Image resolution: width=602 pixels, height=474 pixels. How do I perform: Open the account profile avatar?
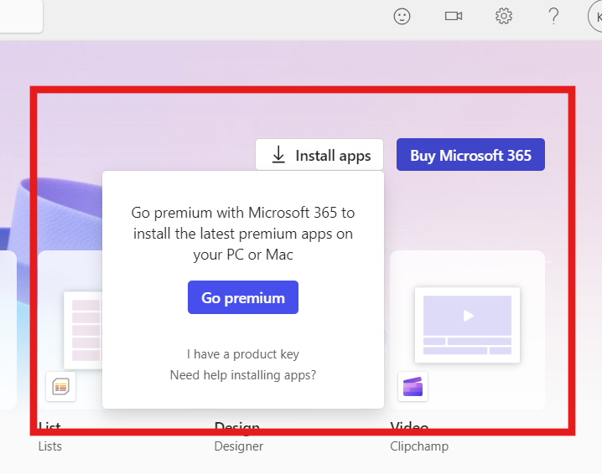(595, 17)
